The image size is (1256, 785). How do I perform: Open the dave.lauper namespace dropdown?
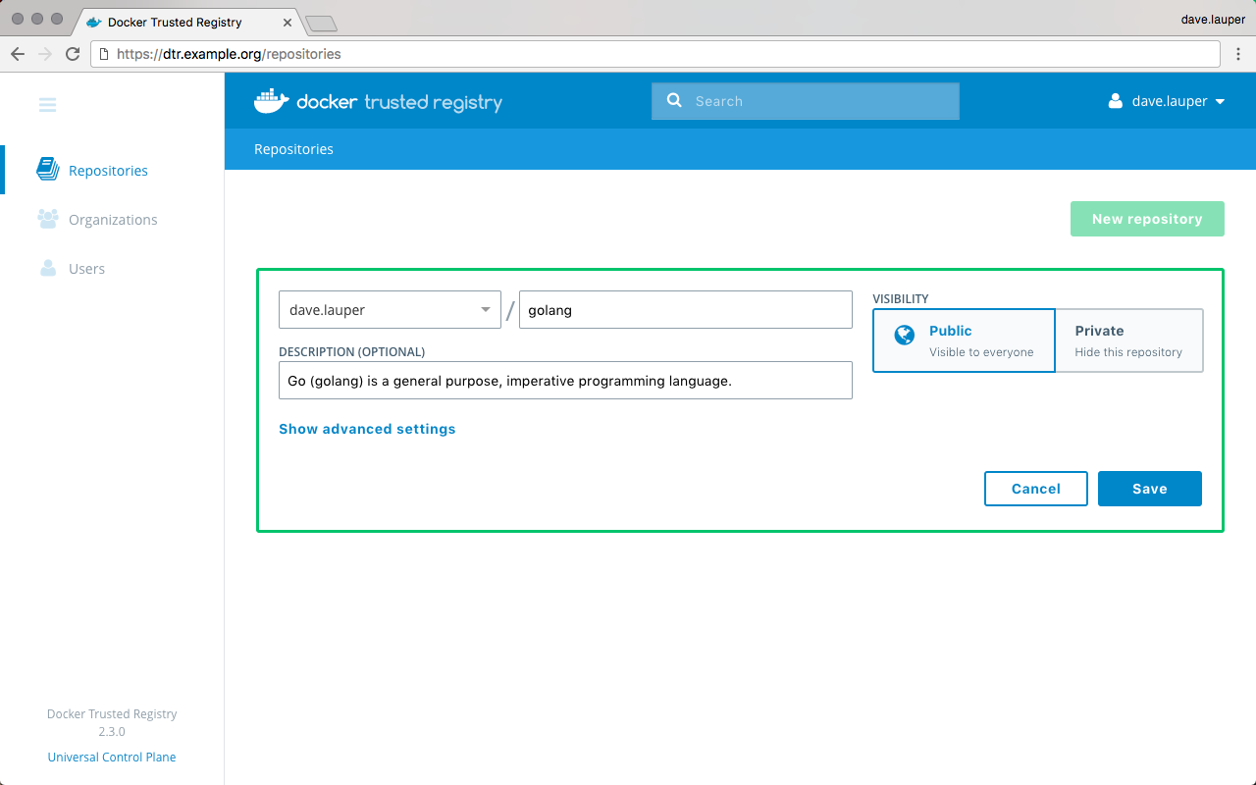pyautogui.click(x=390, y=310)
